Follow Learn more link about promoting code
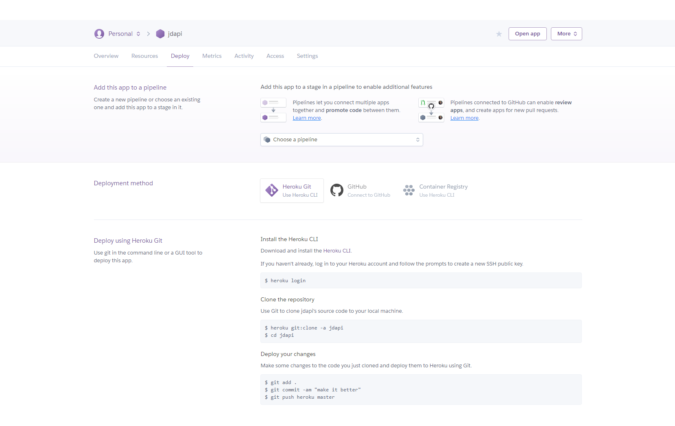Image resolution: width=675 pixels, height=426 pixels. point(307,118)
